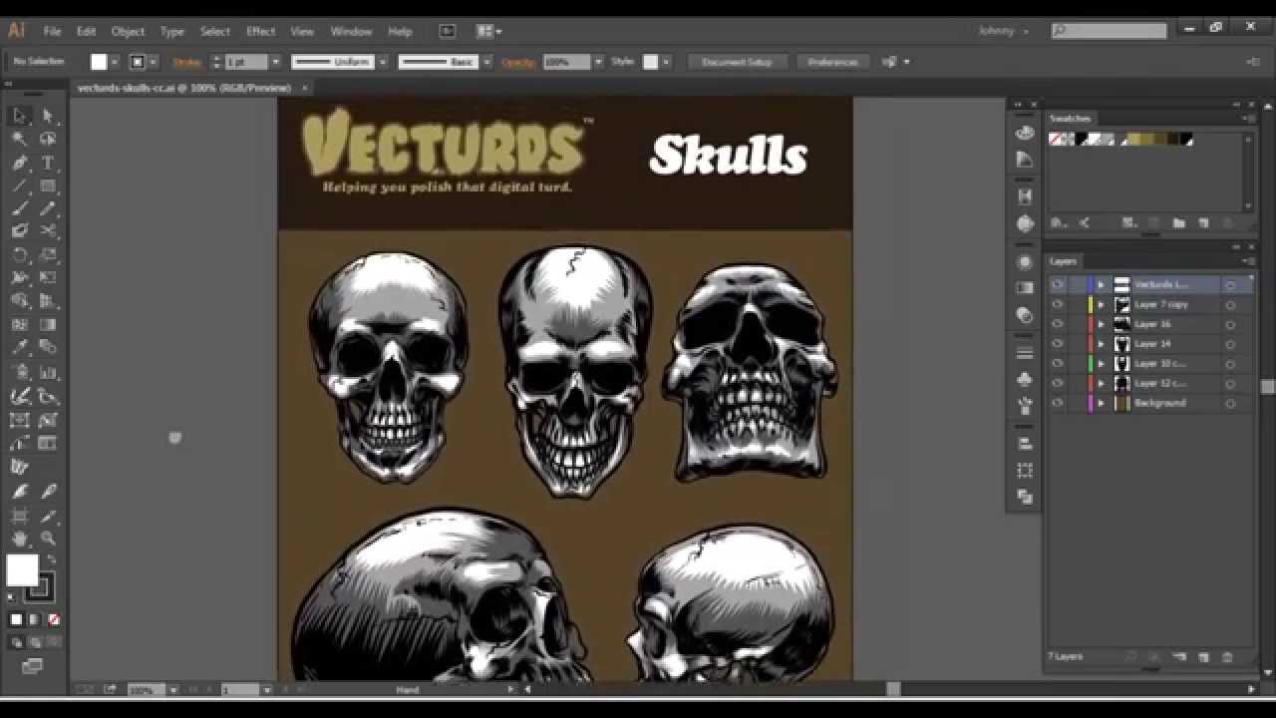The width and height of the screenshot is (1276, 718).
Task: Open opacity percentage dropdown arrow
Action: click(598, 62)
